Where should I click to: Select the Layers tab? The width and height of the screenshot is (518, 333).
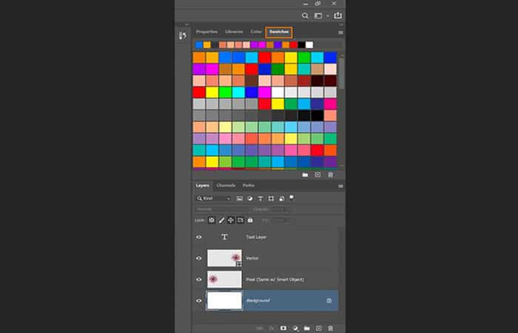pyautogui.click(x=203, y=186)
